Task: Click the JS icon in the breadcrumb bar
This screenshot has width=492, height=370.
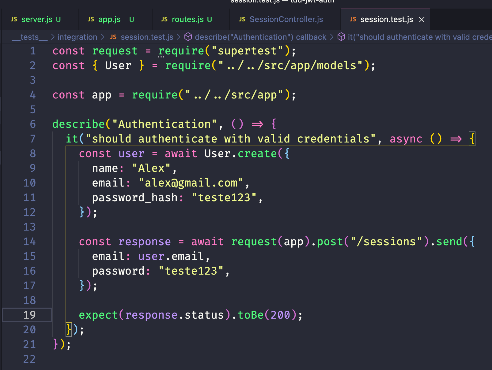Action: 113,37
